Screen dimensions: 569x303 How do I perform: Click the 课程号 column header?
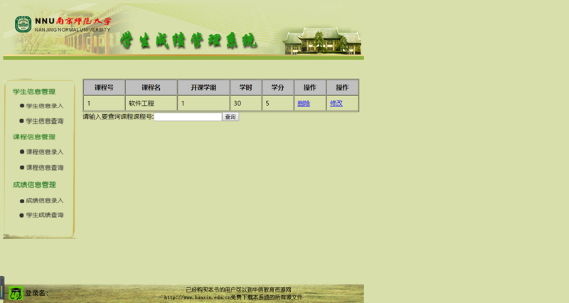point(104,87)
